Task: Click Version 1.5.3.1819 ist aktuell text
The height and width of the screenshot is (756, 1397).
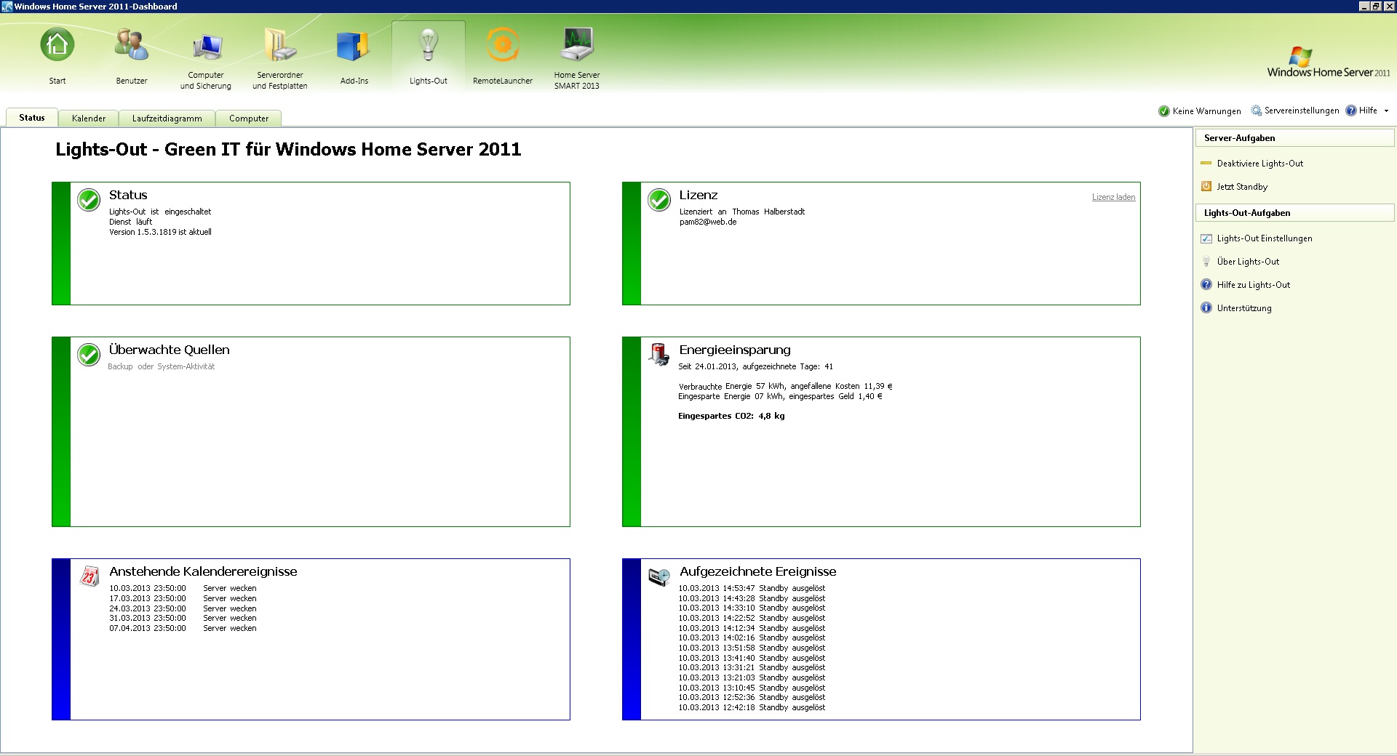Action: (160, 232)
